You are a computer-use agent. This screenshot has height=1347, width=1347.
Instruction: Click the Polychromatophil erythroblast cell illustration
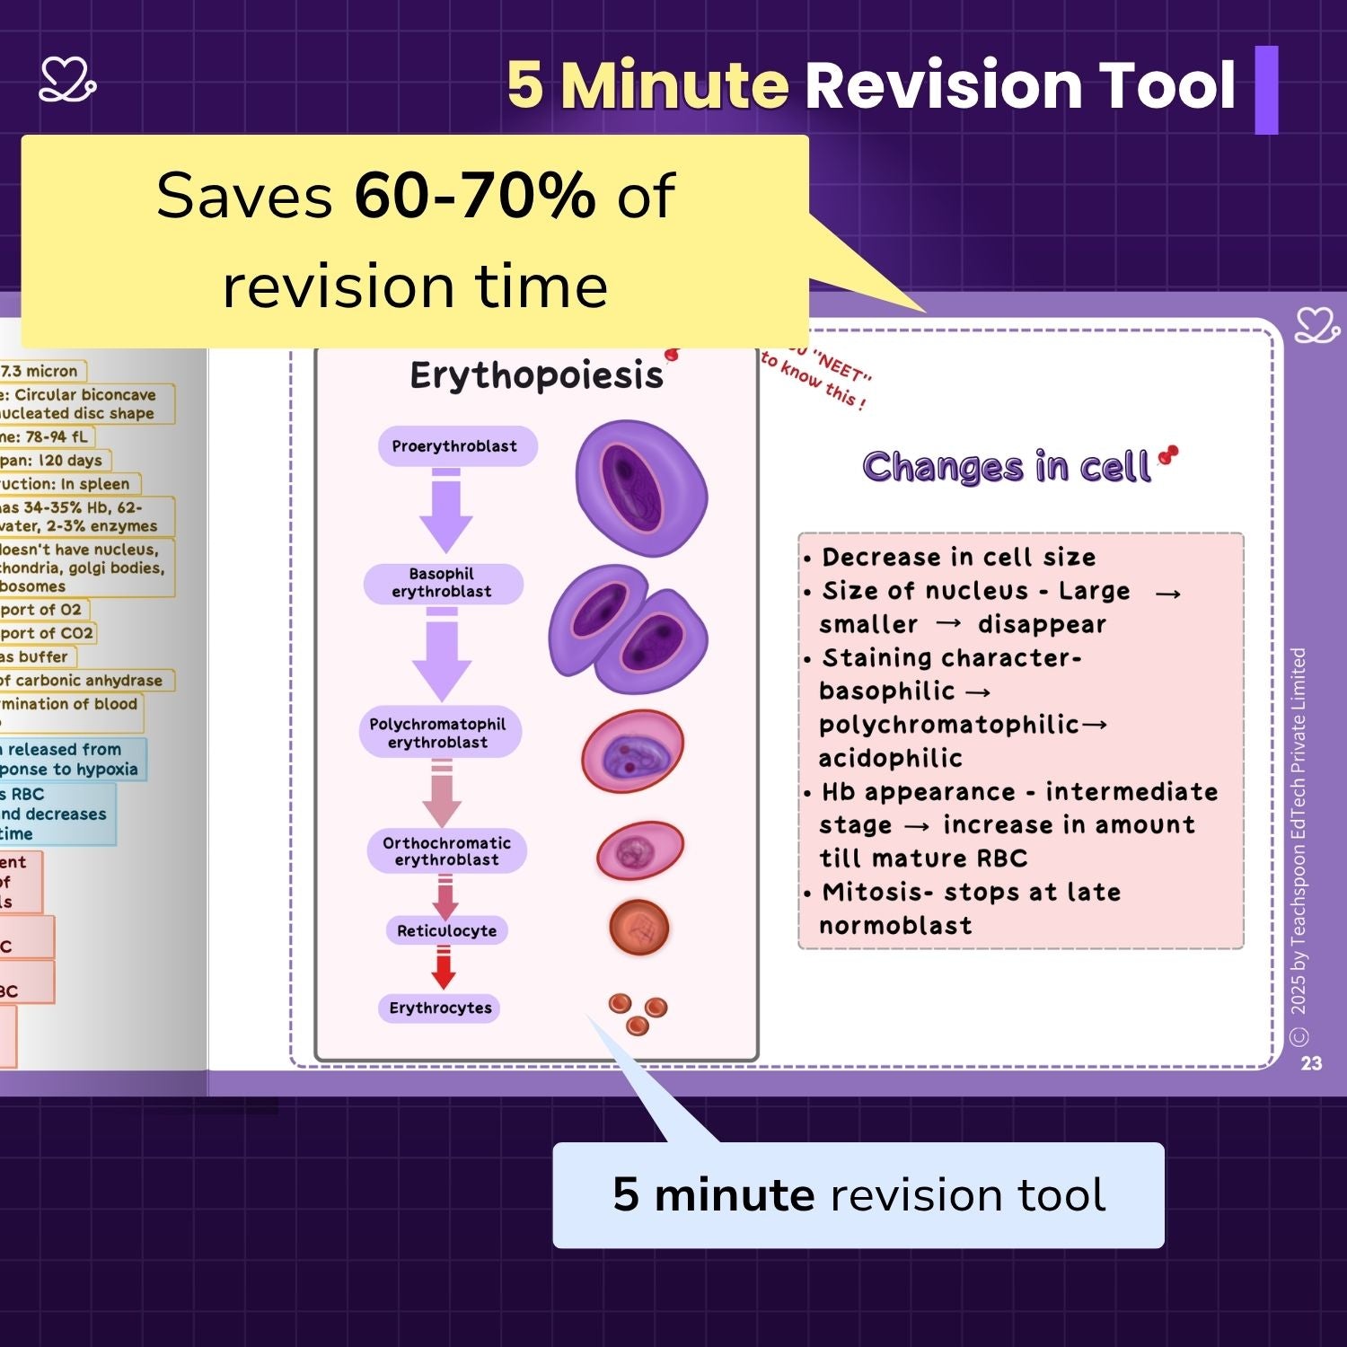pyautogui.click(x=632, y=753)
